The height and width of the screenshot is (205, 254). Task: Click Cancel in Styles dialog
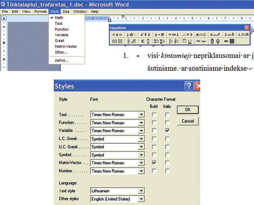pos(188,121)
